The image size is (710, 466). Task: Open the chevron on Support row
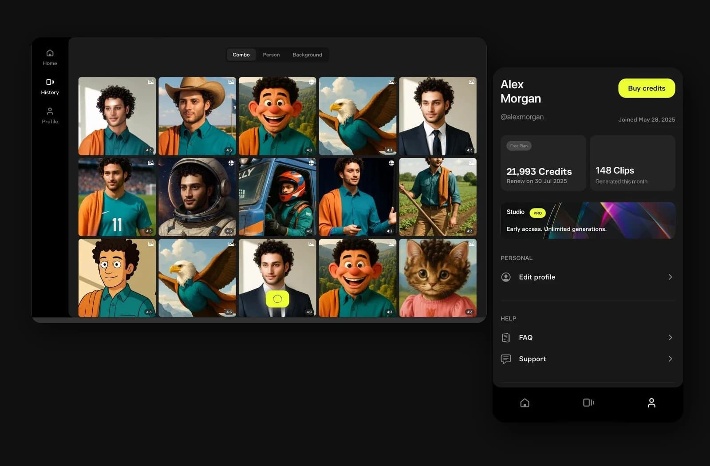670,359
